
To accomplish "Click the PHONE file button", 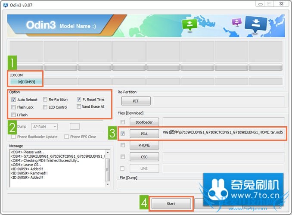I will point(144,145).
